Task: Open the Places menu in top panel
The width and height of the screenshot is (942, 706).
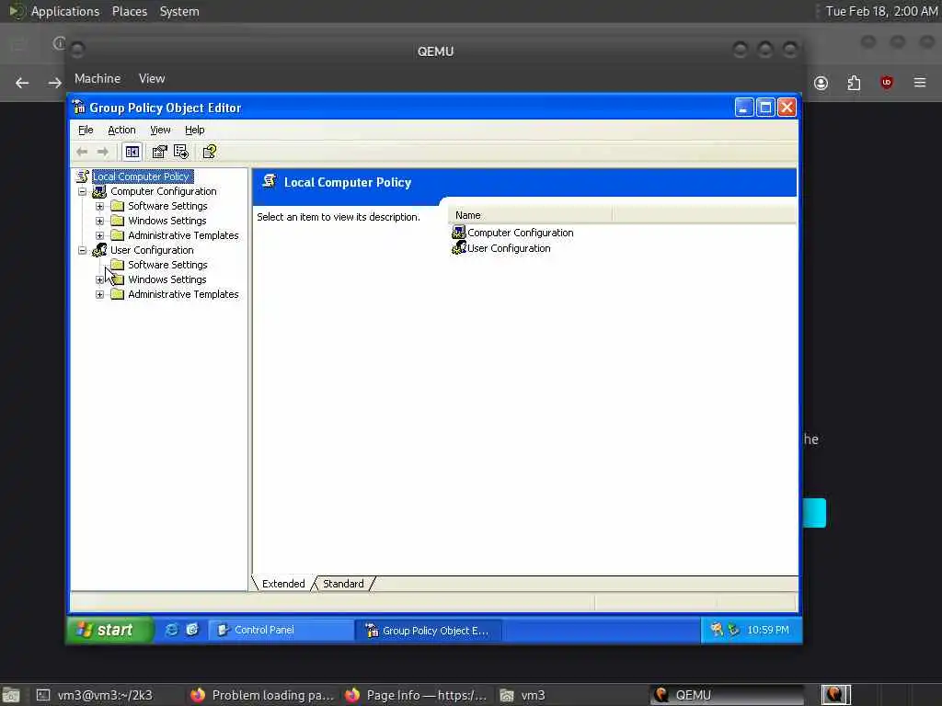Action: [129, 11]
